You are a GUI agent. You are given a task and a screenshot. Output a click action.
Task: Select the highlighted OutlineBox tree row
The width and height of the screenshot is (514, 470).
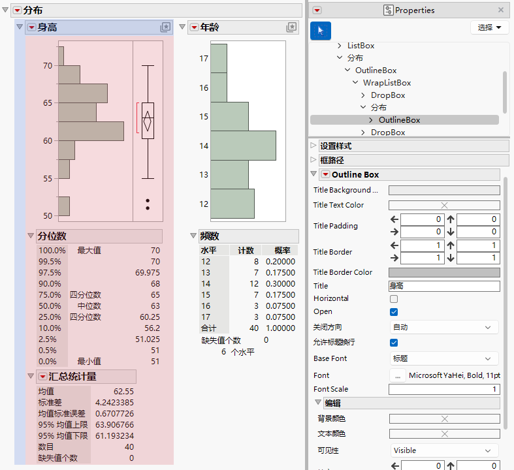[404, 120]
